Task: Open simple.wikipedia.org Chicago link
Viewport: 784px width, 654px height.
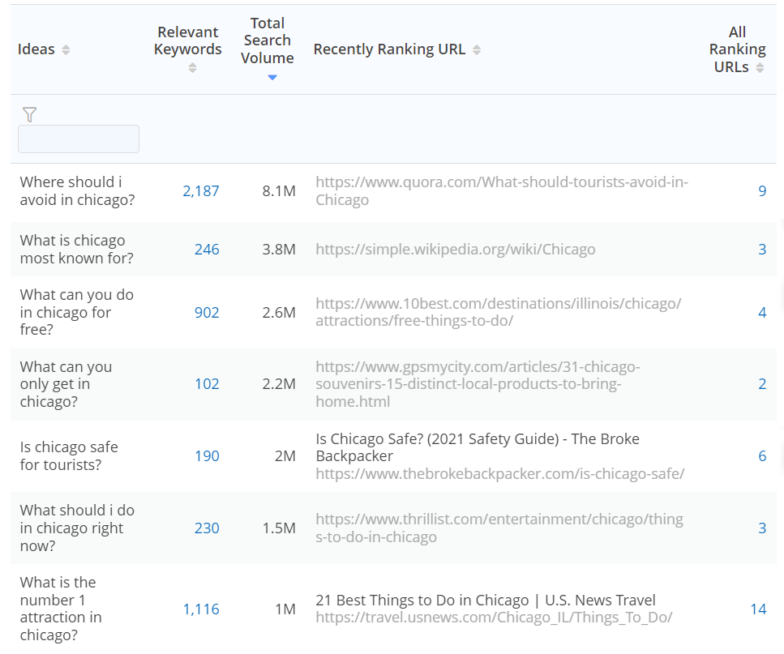Action: (x=456, y=250)
